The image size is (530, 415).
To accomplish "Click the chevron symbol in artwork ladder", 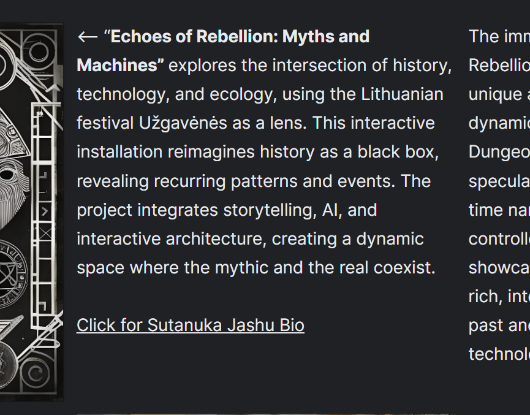I will (45, 211).
